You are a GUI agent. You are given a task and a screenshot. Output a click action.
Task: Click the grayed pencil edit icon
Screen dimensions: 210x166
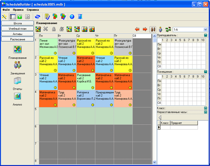(x=62, y=29)
